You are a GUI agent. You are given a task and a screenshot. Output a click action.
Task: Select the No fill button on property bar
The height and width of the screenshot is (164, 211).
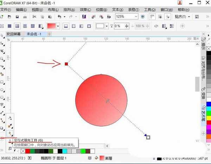[x=3, y=26]
